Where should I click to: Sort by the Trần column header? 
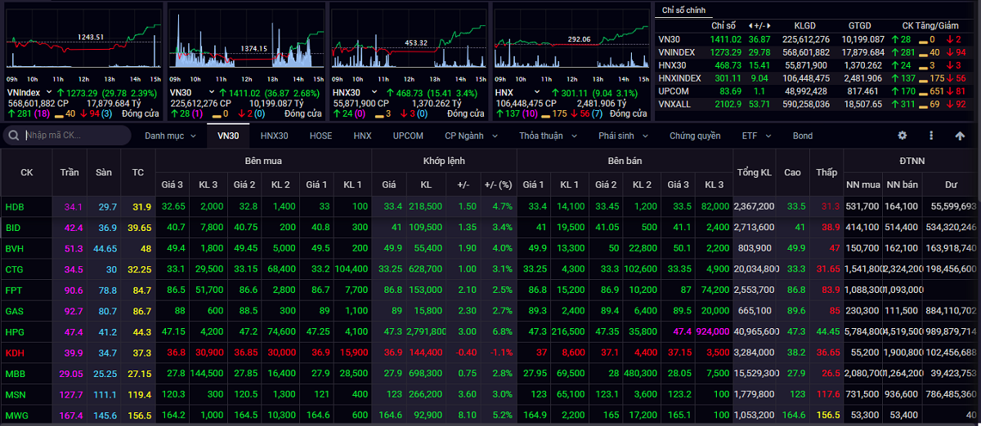point(69,172)
